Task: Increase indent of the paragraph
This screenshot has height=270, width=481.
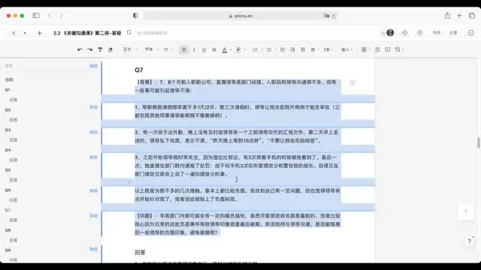Action: (303, 49)
